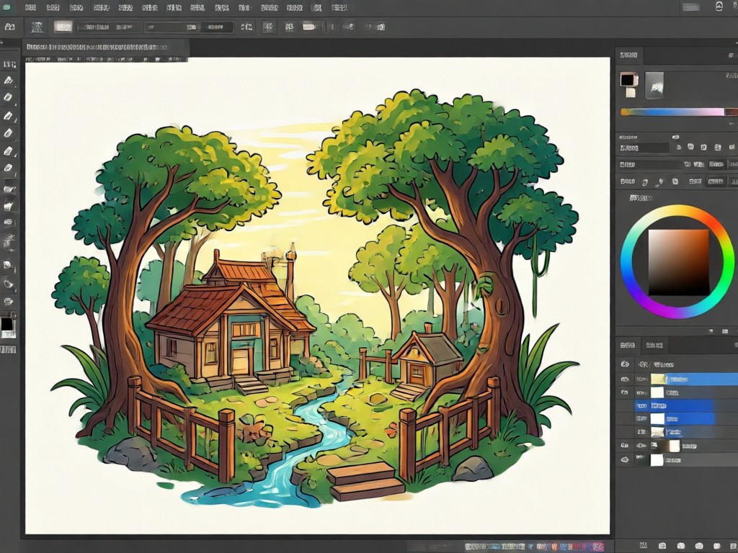This screenshot has width=738, height=553.
Task: Select the brush preview thumbnail in color panel
Action: tap(654, 85)
